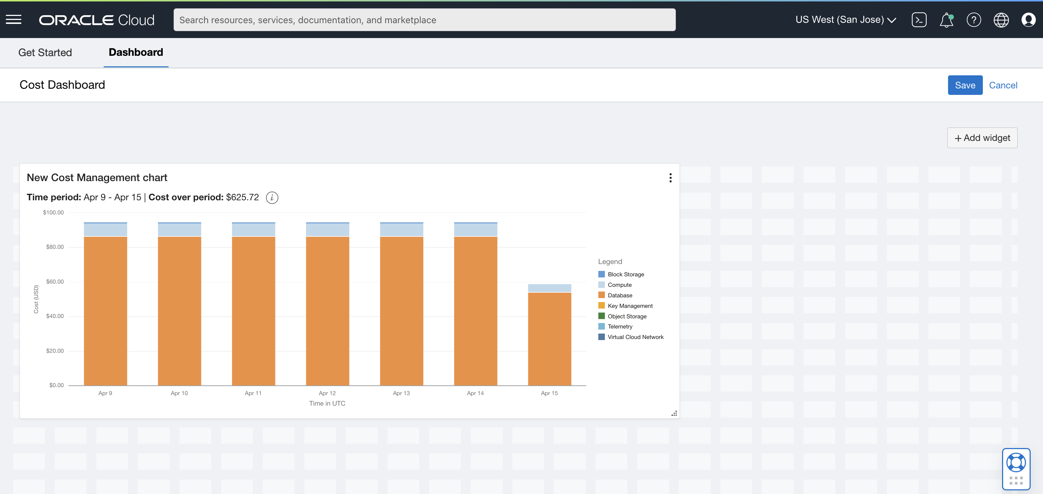Click the Oracle Cloud logo

96,20
